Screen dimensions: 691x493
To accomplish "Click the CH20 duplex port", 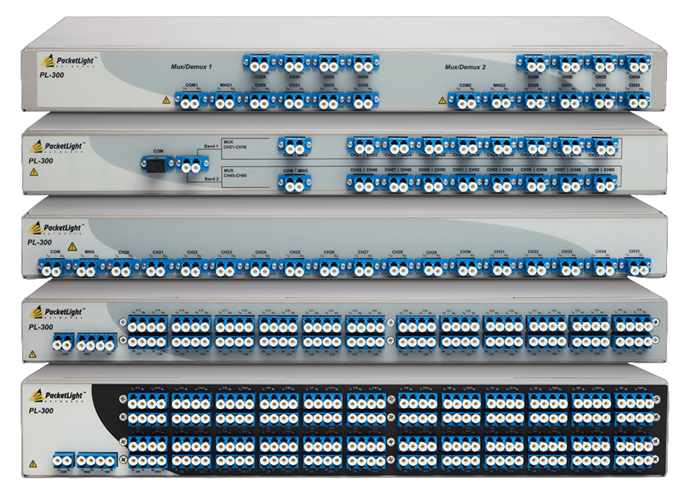I will coord(124,268).
